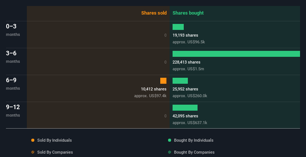Click the 0–3 months row label

13,30
